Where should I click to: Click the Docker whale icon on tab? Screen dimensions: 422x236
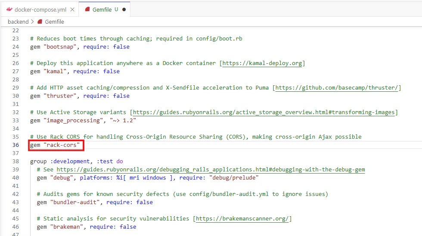click(x=9, y=9)
